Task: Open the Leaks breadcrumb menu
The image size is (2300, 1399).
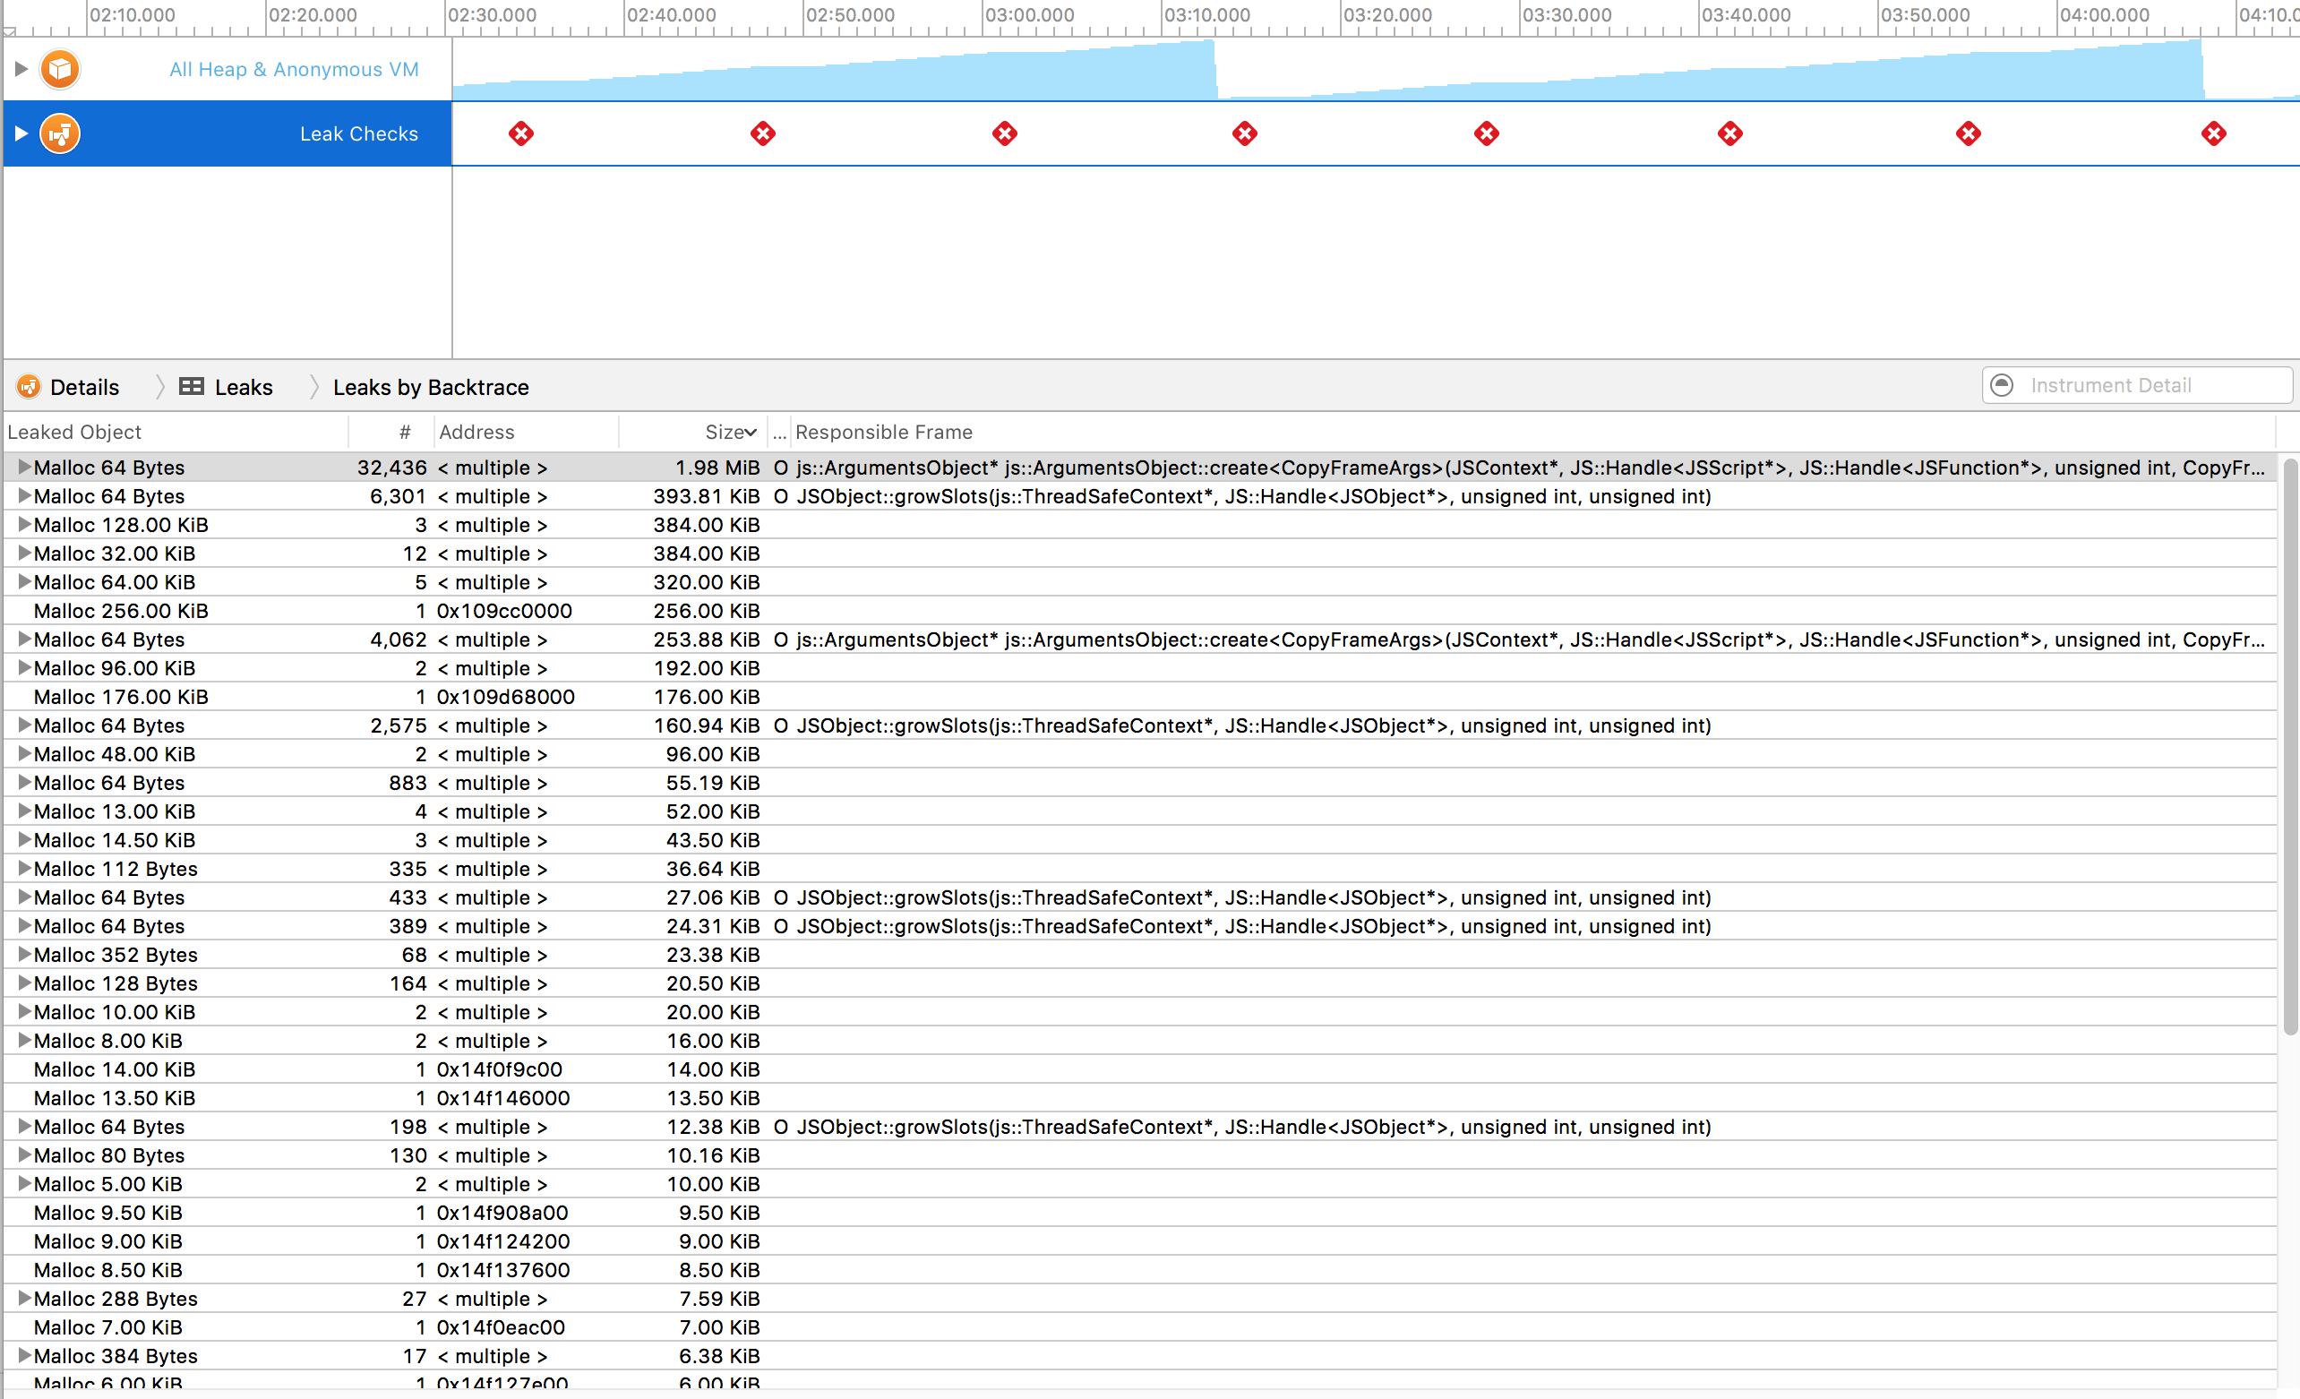Action: coord(244,387)
